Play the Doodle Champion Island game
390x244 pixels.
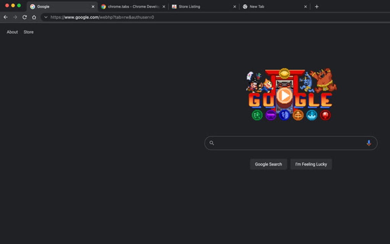click(x=284, y=96)
